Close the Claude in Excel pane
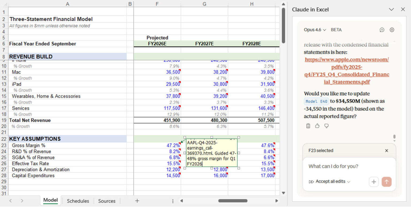 click(403, 9)
